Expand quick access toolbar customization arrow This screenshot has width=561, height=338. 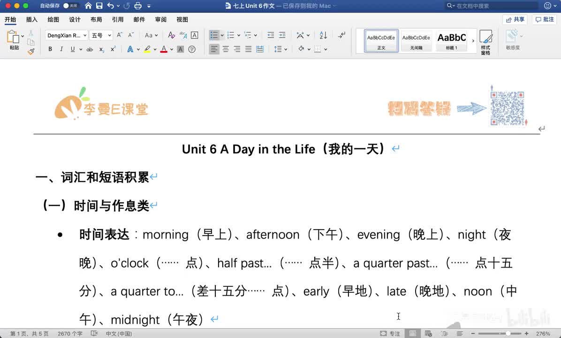coord(149,6)
